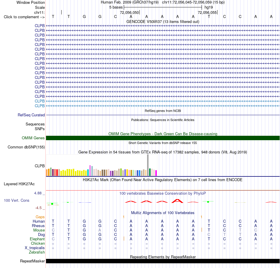Click the chr11:72,056,045-72,056,059 (15 bp) position text

coord(193,2)
